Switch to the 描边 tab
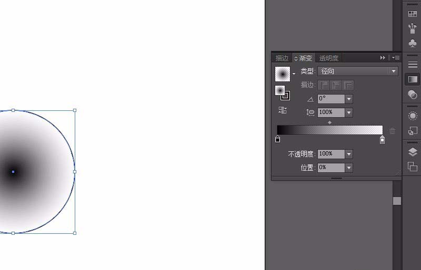 pos(282,58)
